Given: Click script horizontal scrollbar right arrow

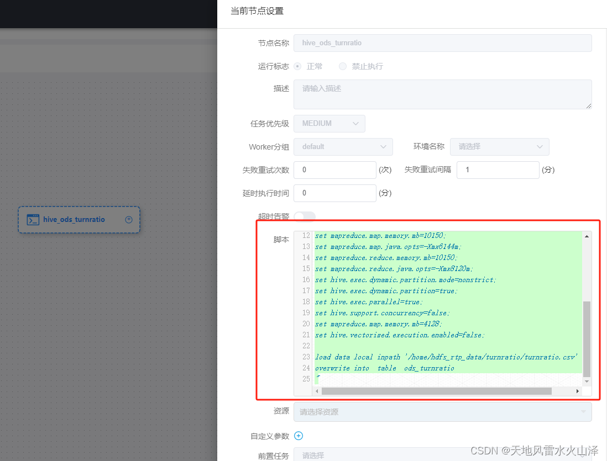Looking at the screenshot, I should click(x=578, y=391).
